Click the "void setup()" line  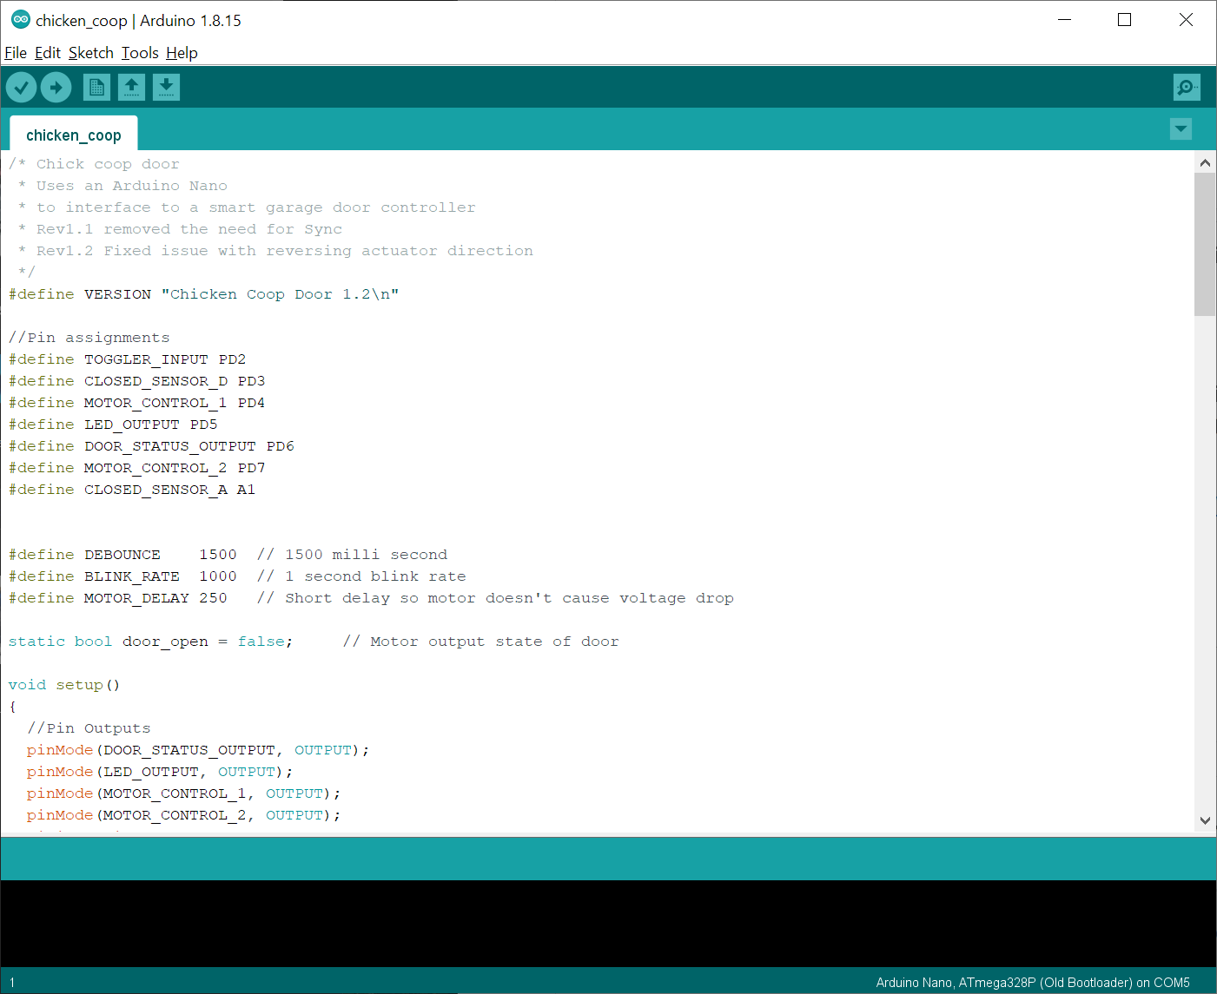pyautogui.click(x=64, y=685)
